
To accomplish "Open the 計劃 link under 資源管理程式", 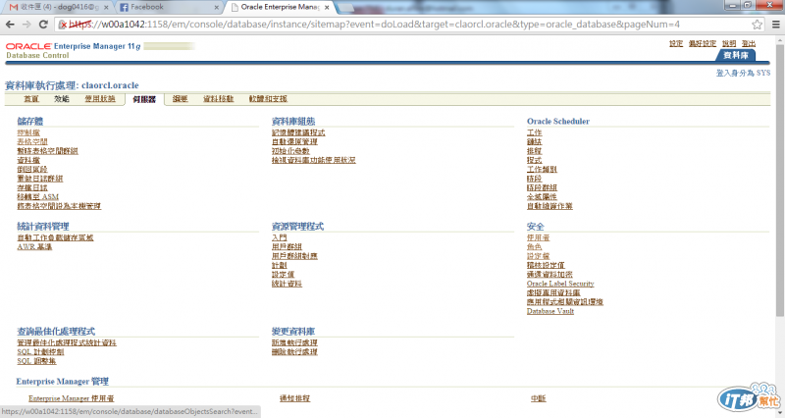I will 280,265.
